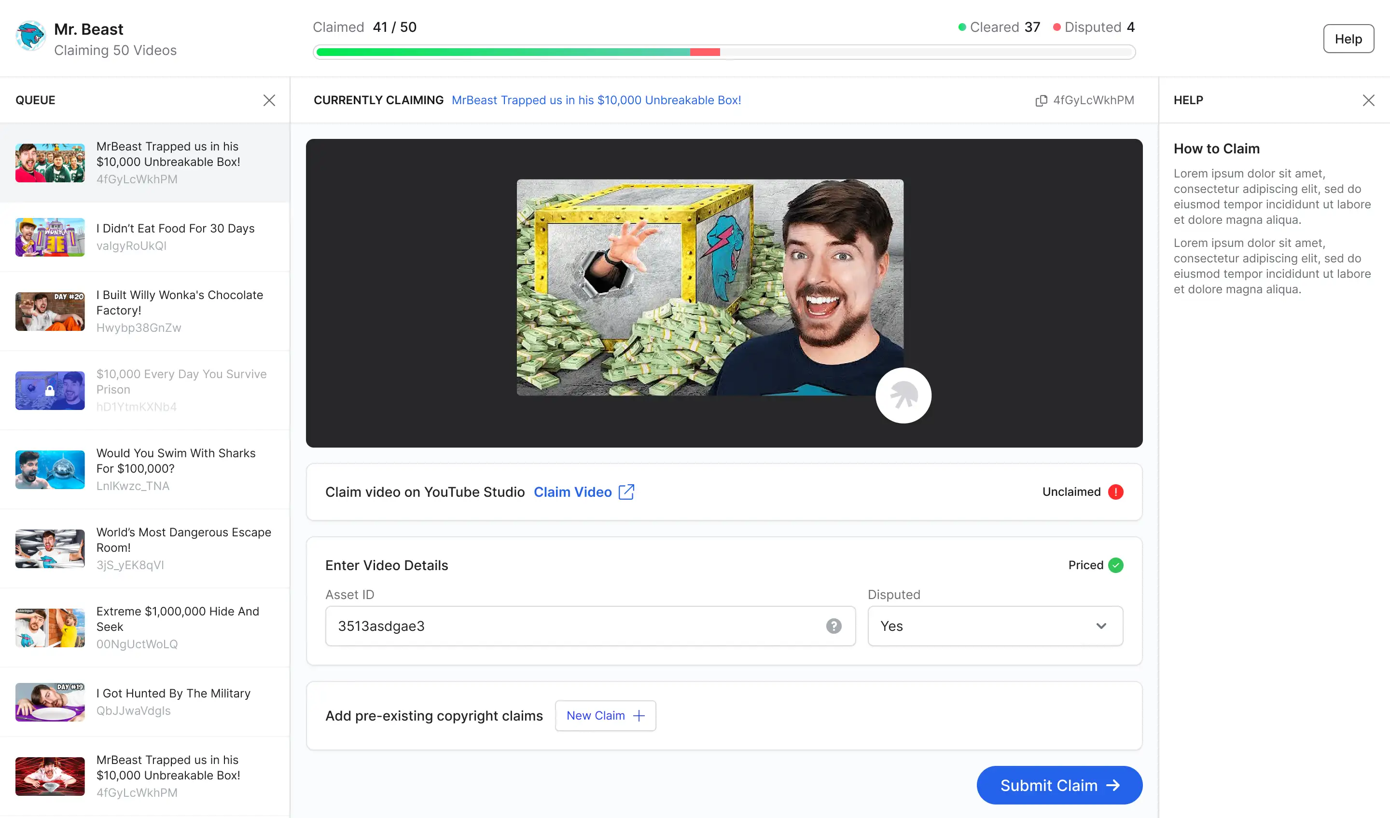Screen dimensions: 1390x818
Task: Select queue item I Built Willy Wonka's Chocolate Factory
Action: [x=144, y=312]
